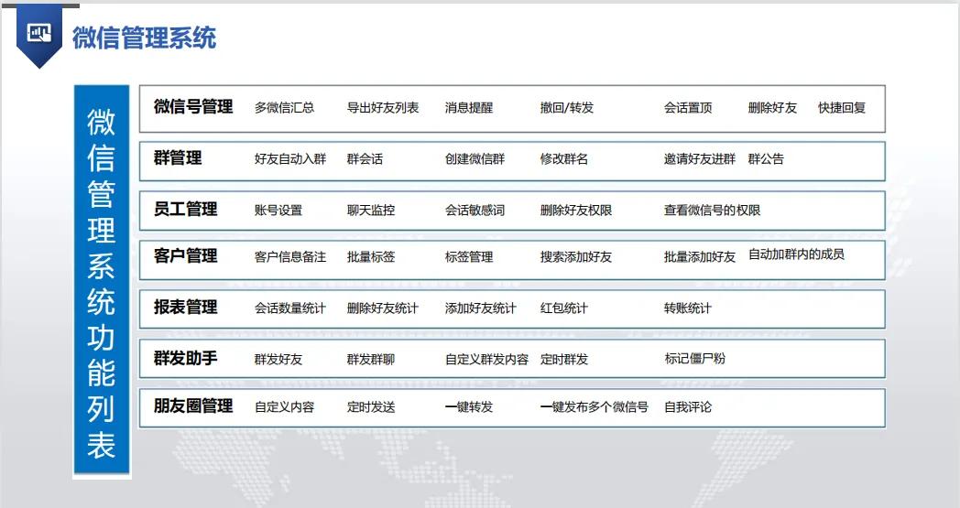
Task: Select 群发好友 item
Action: (x=278, y=360)
